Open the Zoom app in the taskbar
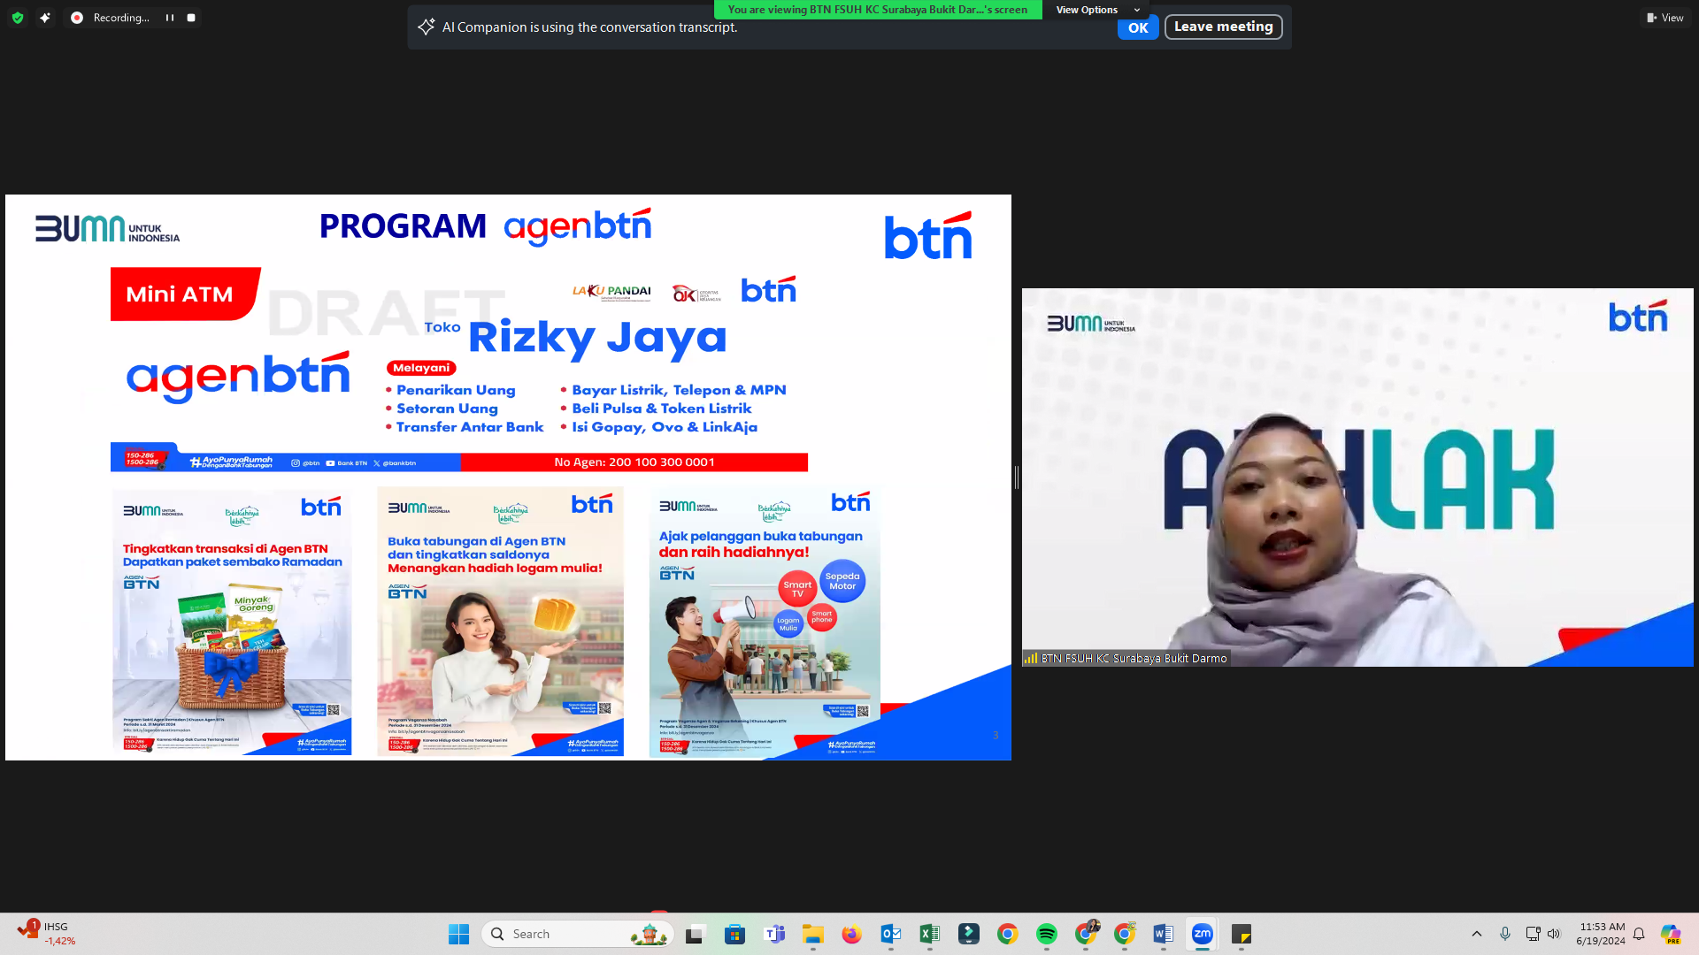This screenshot has height=955, width=1699. 1202,934
